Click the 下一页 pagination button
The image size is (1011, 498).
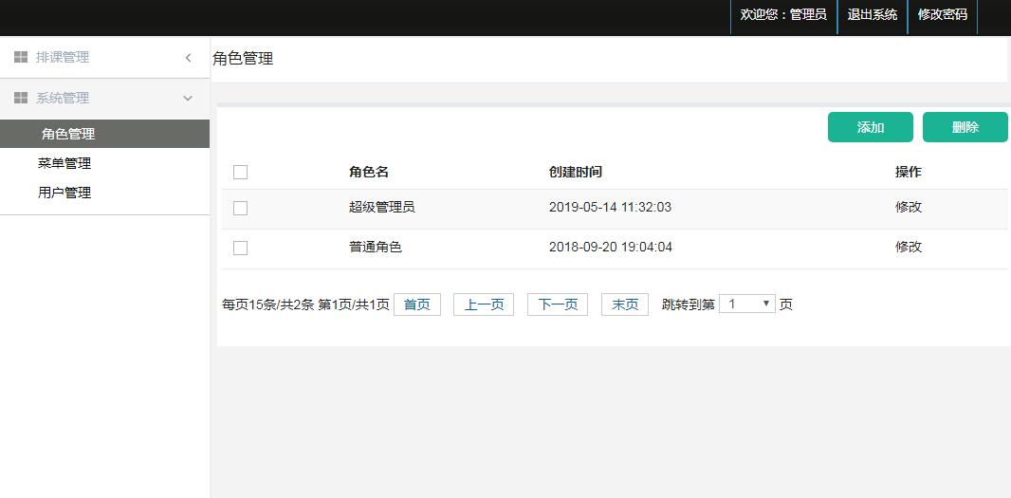(558, 304)
